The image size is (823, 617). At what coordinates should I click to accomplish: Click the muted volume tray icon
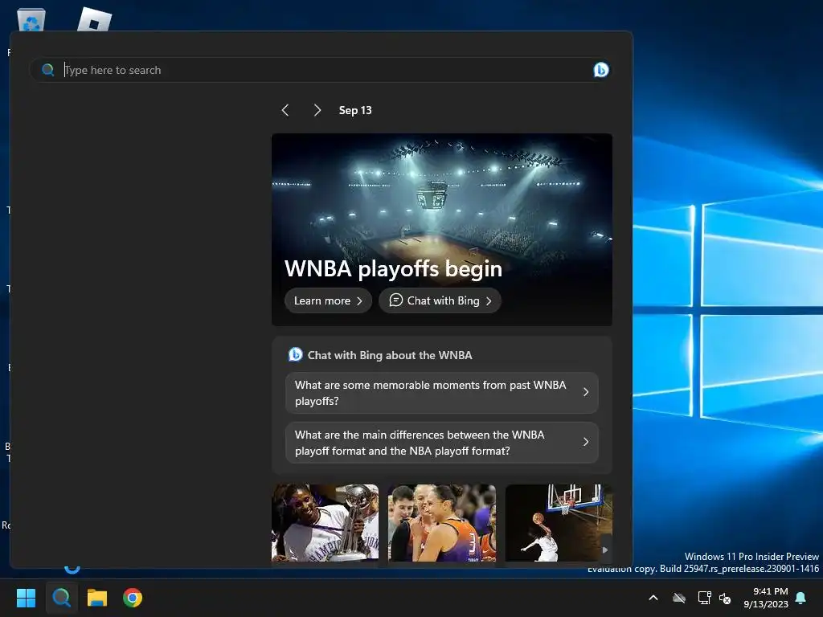725,598
